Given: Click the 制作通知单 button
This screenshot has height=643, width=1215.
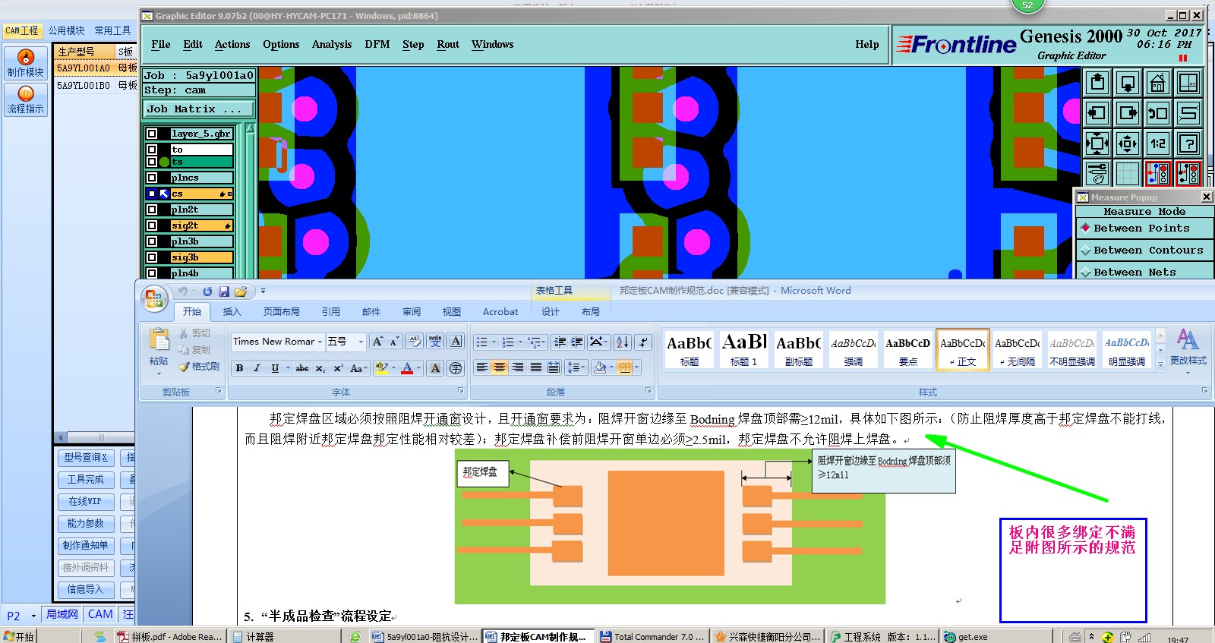Looking at the screenshot, I should pos(86,546).
